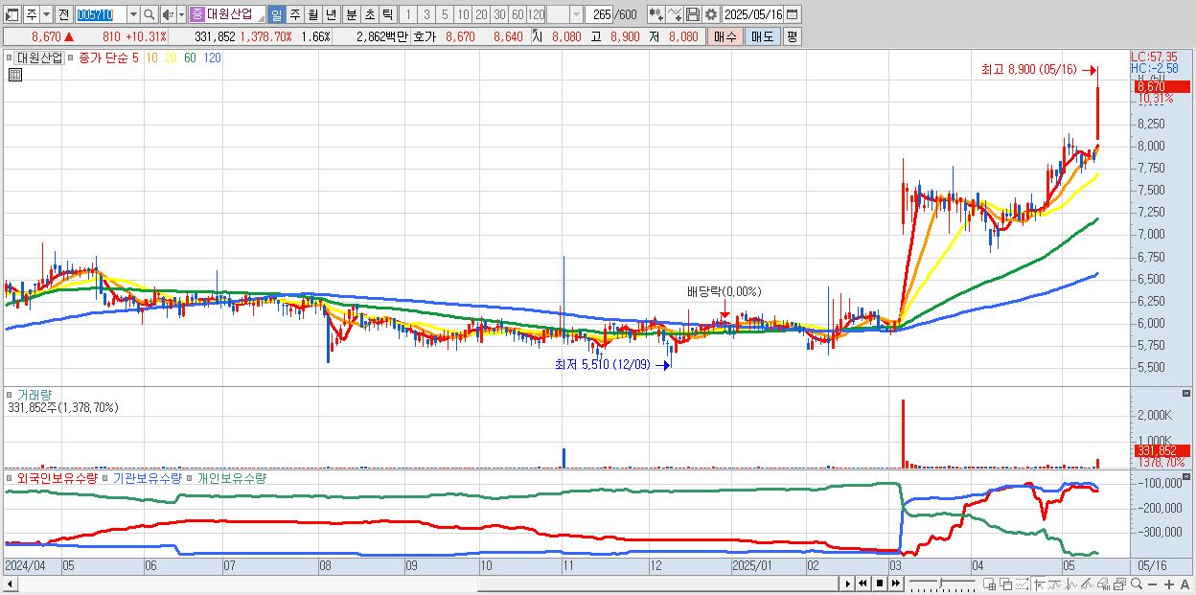Select the 10 interval button
Viewport: 1196px width, 595px height.
click(x=463, y=14)
